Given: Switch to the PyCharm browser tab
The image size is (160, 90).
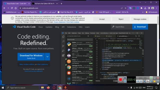Looking at the screenshot, I should 45,3.
